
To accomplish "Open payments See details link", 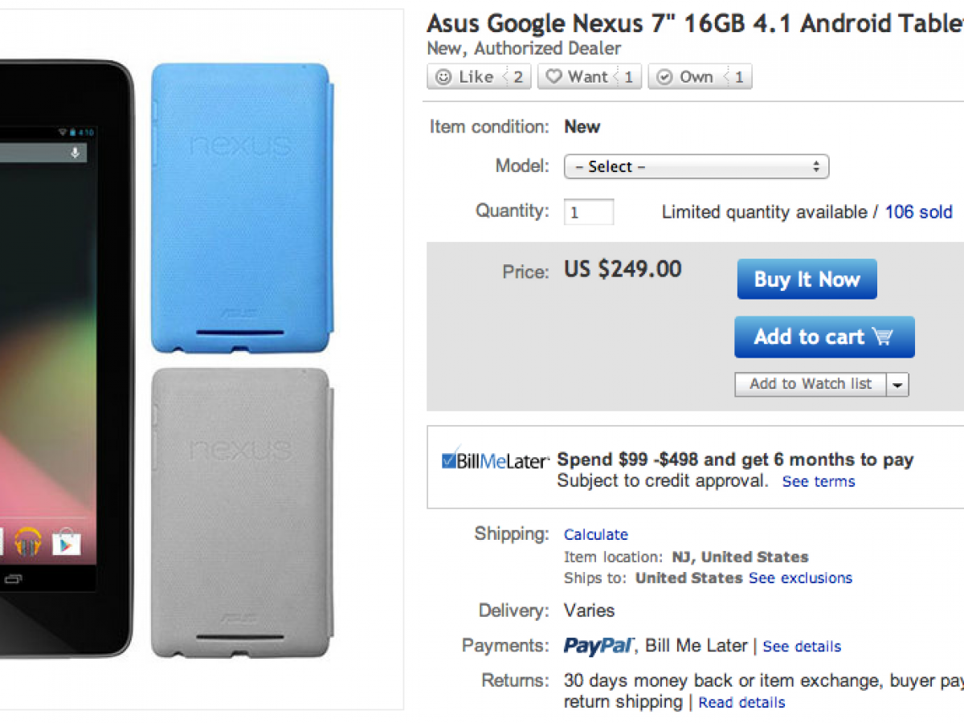I will point(802,646).
